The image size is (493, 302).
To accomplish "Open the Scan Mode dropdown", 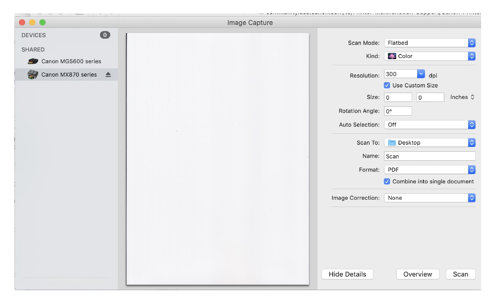I will pyautogui.click(x=472, y=43).
